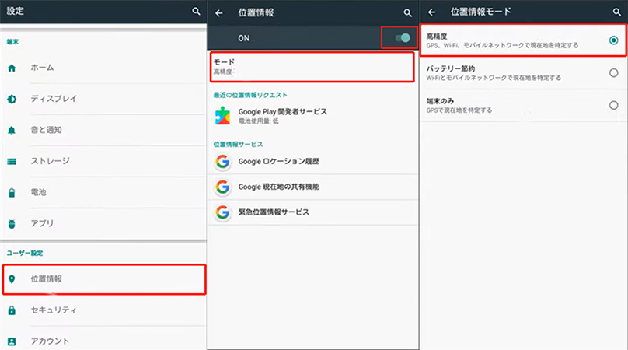Choose バッテリー節約 mode label

pyautogui.click(x=451, y=68)
